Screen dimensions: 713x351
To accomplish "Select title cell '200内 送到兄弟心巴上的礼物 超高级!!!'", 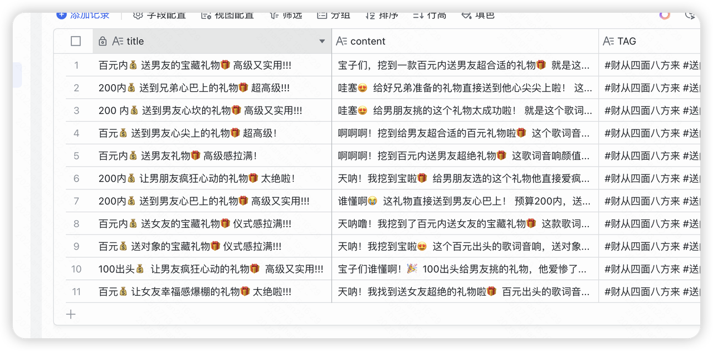I will click(212, 88).
